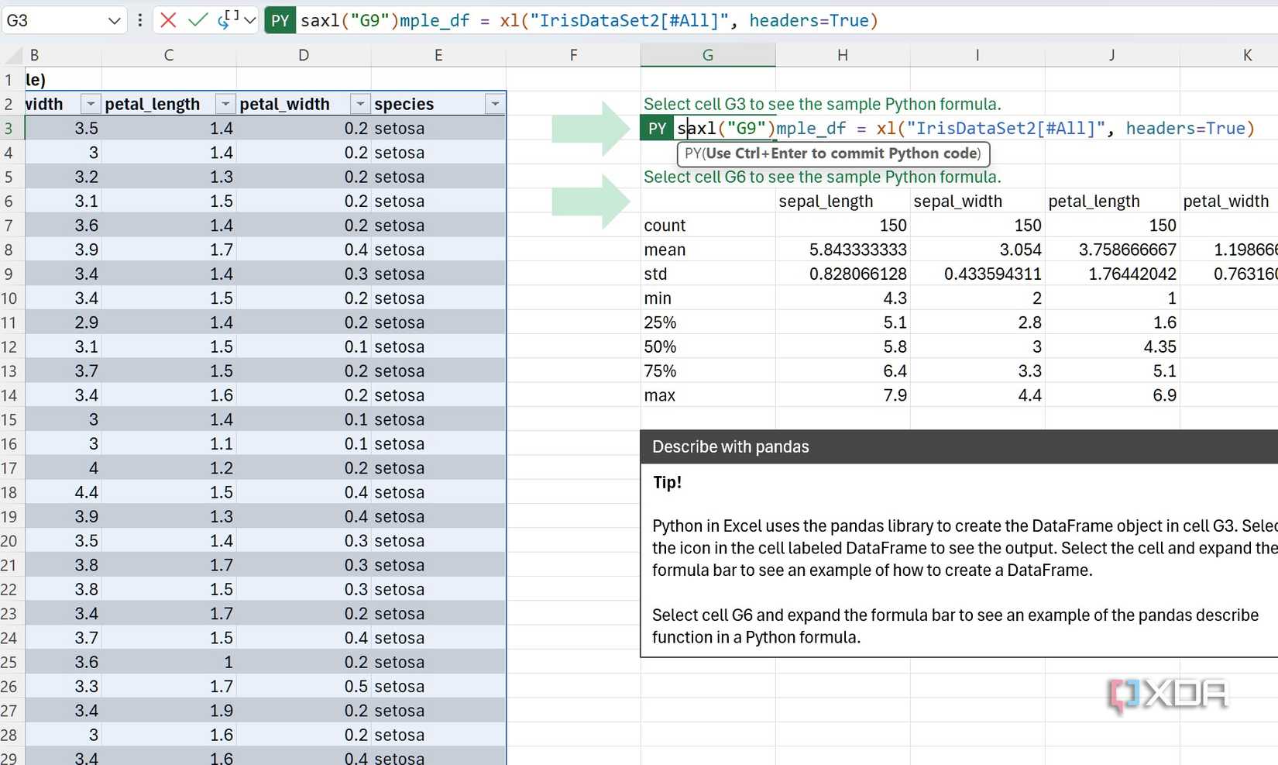
Task: Open the petal_width filter dropdown
Action: tap(359, 103)
